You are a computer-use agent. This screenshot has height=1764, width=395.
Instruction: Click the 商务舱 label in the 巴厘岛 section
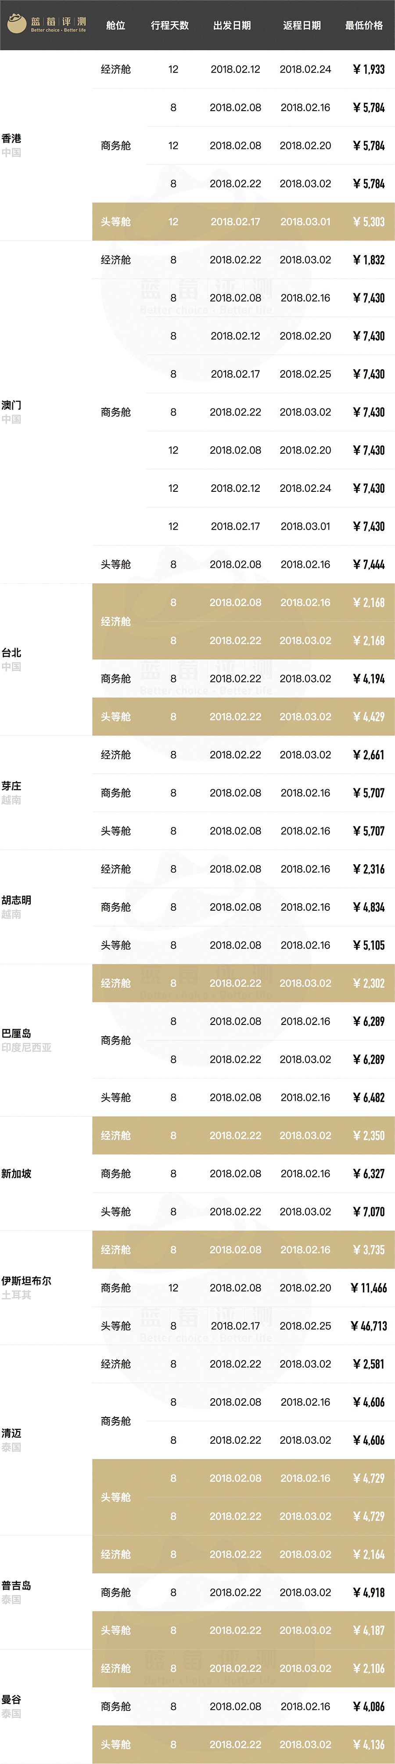coord(116,1040)
